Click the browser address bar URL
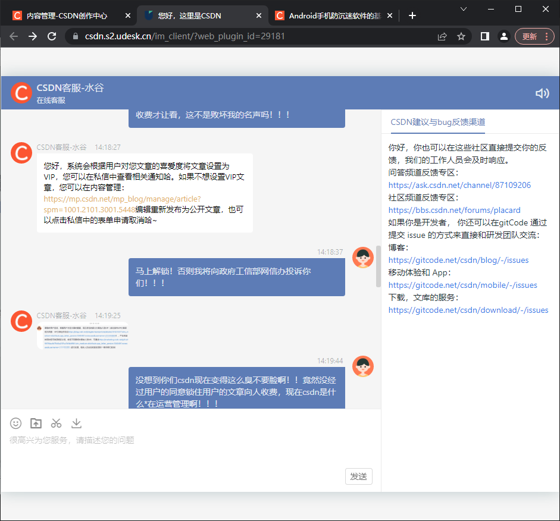This screenshot has height=521, width=560. [x=184, y=36]
